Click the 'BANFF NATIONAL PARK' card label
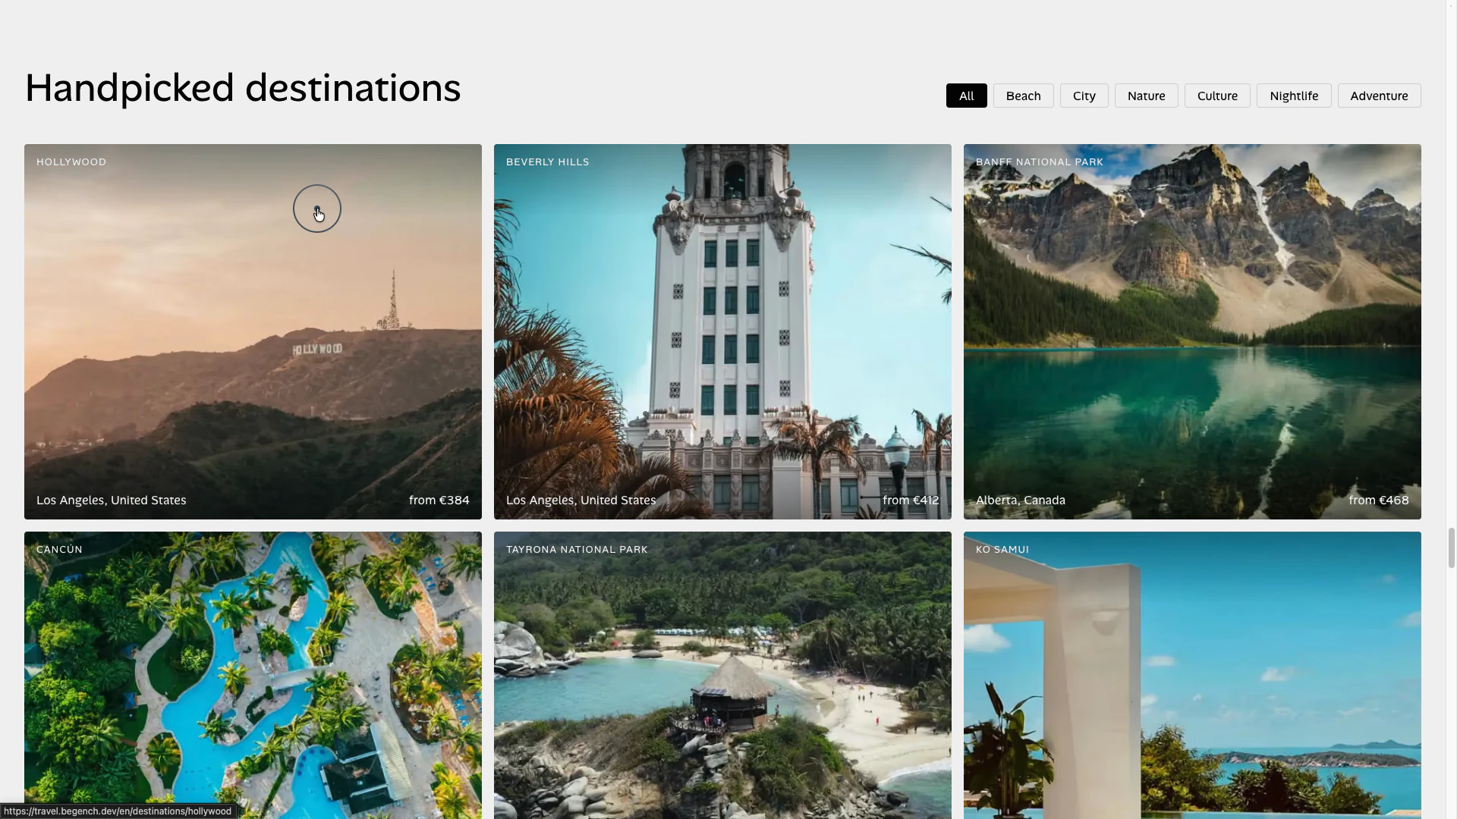This screenshot has height=819, width=1457. pos(1039,162)
